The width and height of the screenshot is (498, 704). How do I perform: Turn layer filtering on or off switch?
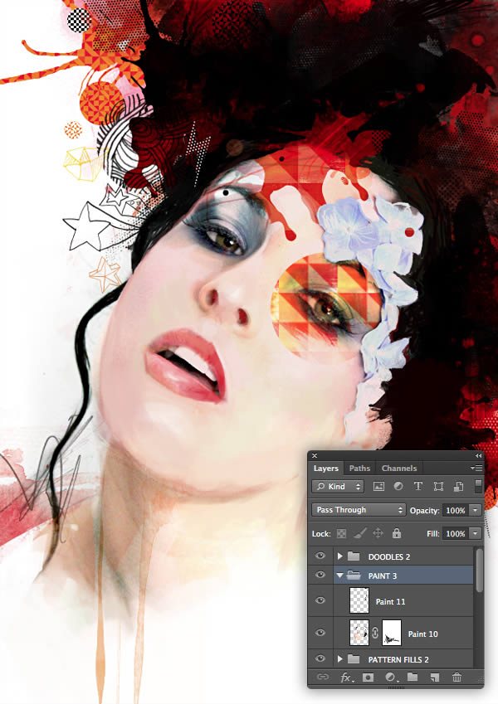coord(478,486)
